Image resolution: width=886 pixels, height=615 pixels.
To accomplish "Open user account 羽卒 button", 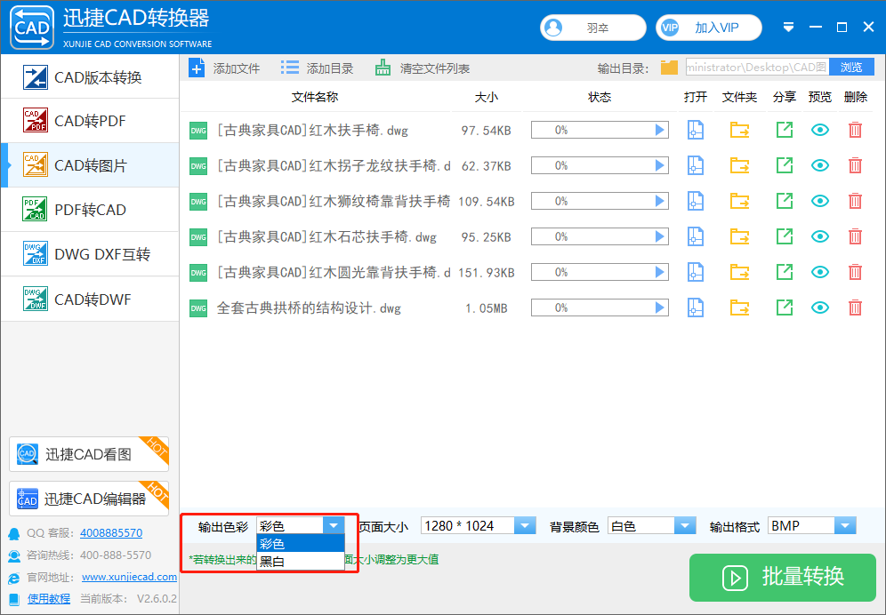I will pos(592,28).
